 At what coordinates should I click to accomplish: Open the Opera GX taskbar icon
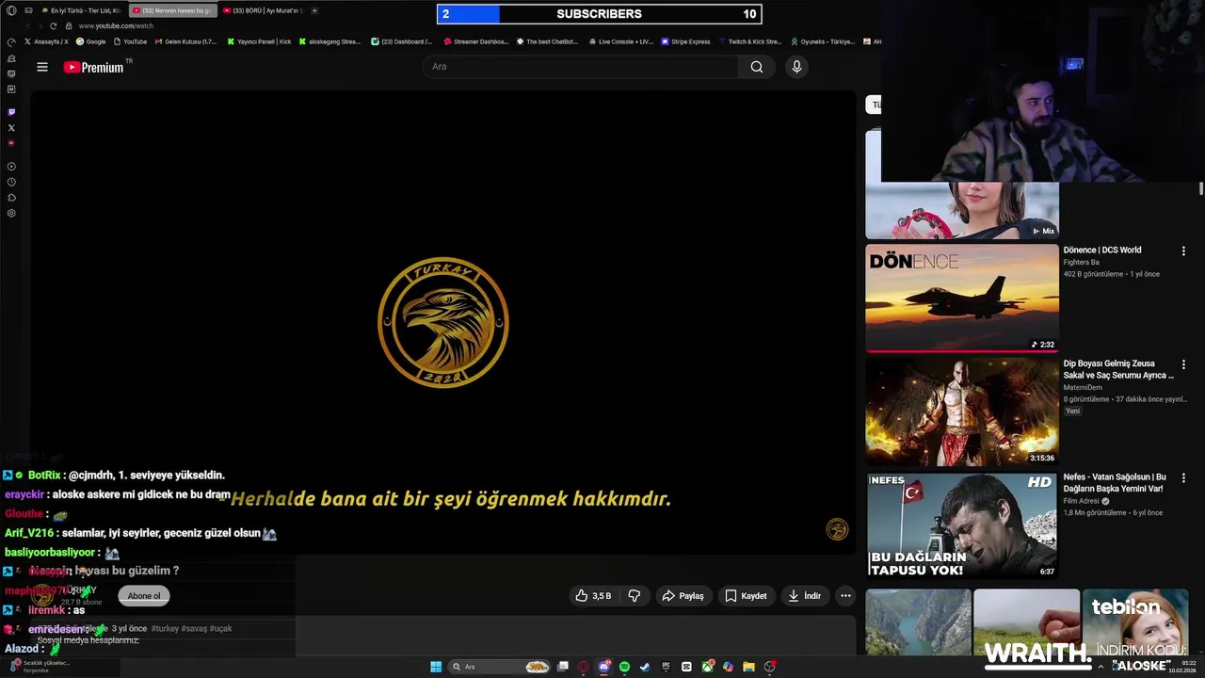[583, 667]
